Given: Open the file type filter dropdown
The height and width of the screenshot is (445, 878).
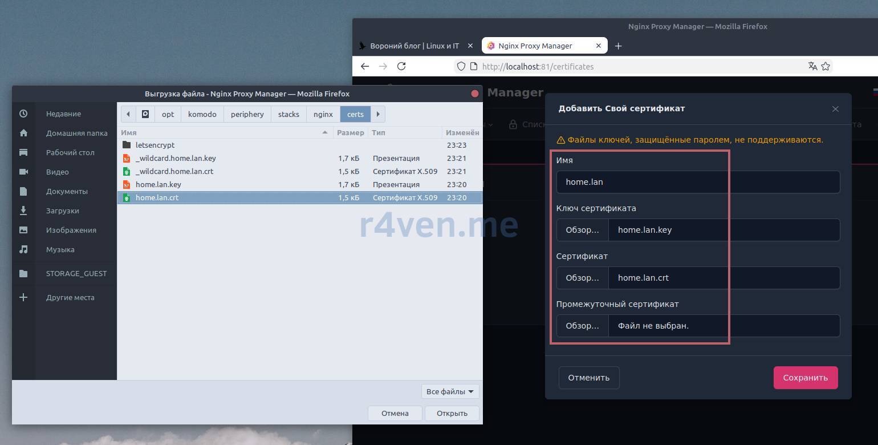Looking at the screenshot, I should [x=450, y=391].
